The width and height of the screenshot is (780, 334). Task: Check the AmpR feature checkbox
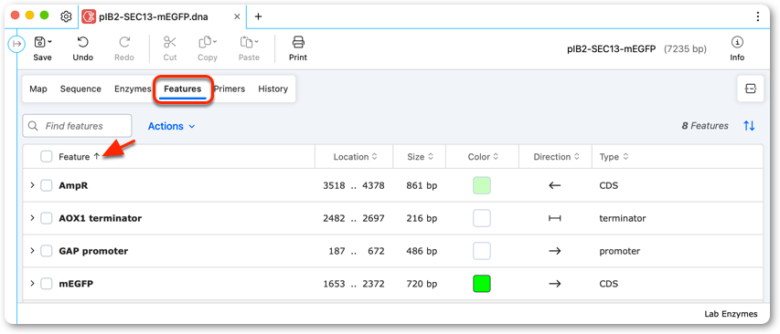(47, 185)
